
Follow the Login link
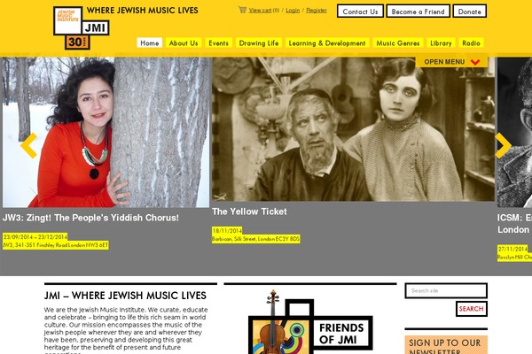[x=293, y=10]
